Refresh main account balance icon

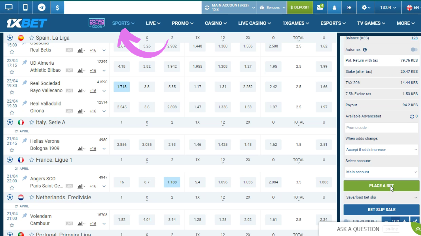click(x=207, y=8)
